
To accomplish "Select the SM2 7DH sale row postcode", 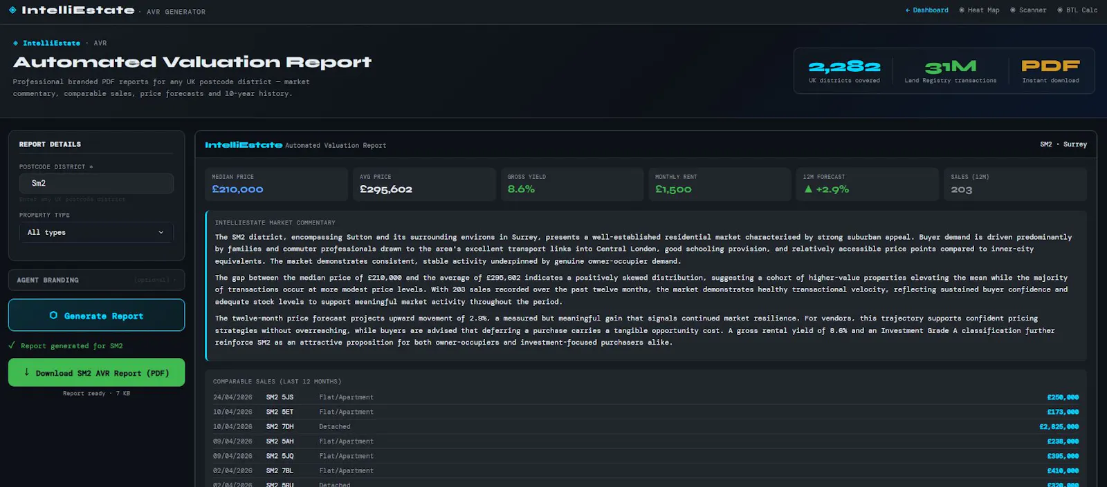I will pyautogui.click(x=280, y=427).
